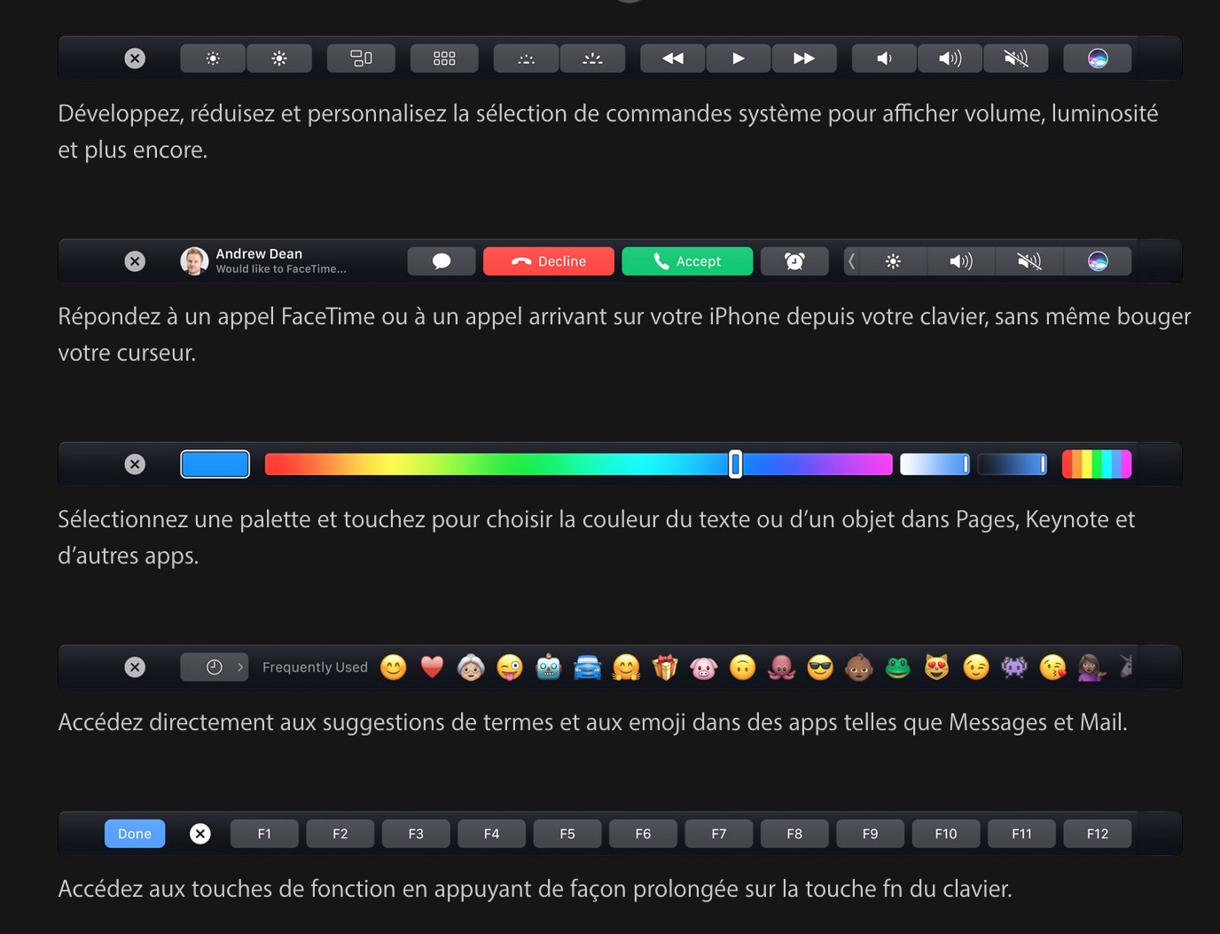This screenshot has width=1220, height=934.
Task: Insert the upside-down face emoji
Action: point(743,667)
